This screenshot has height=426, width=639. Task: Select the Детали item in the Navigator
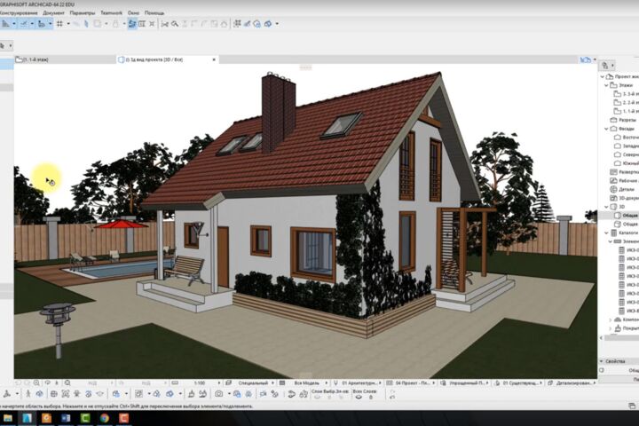click(622, 189)
